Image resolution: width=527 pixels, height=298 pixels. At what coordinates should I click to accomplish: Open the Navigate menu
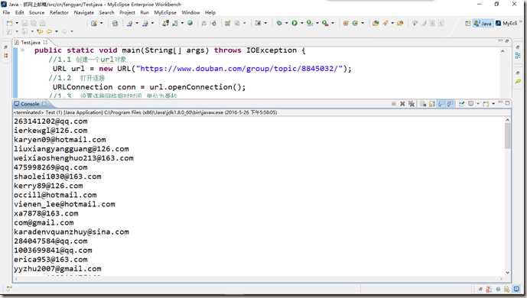[84, 12]
